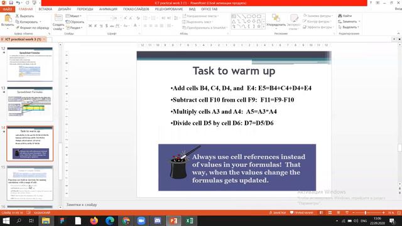Click the Cut (Вырезать) scissors button

click(x=24, y=16)
